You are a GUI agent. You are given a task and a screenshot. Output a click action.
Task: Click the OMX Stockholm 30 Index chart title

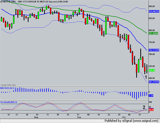pos(34,2)
